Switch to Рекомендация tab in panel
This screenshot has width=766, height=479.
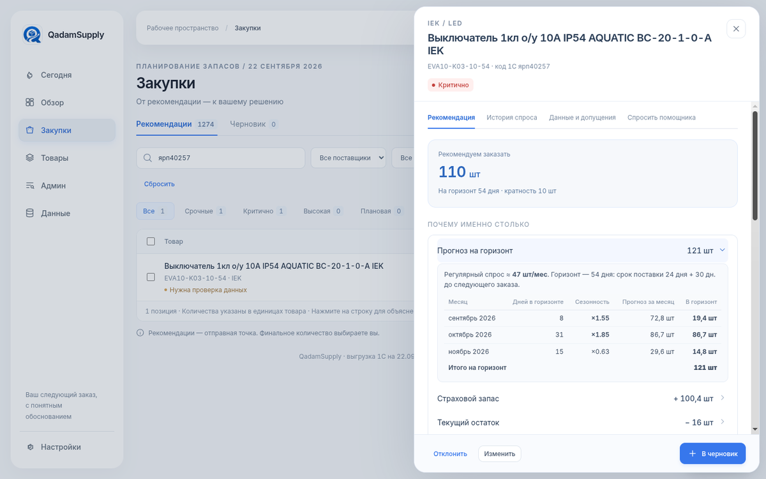coord(451,118)
